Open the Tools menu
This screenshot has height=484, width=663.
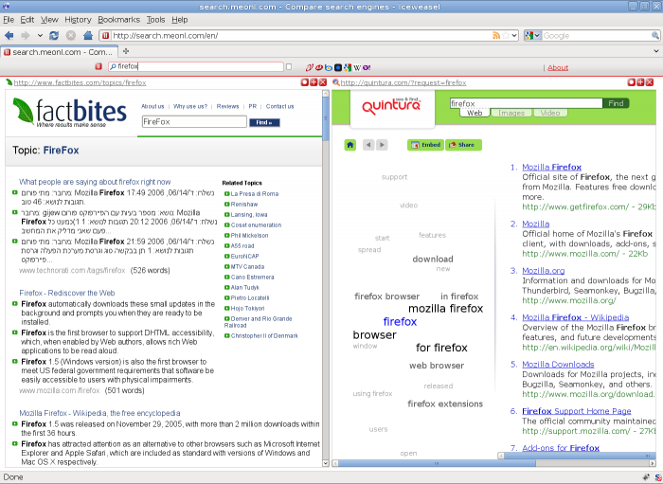coord(155,20)
